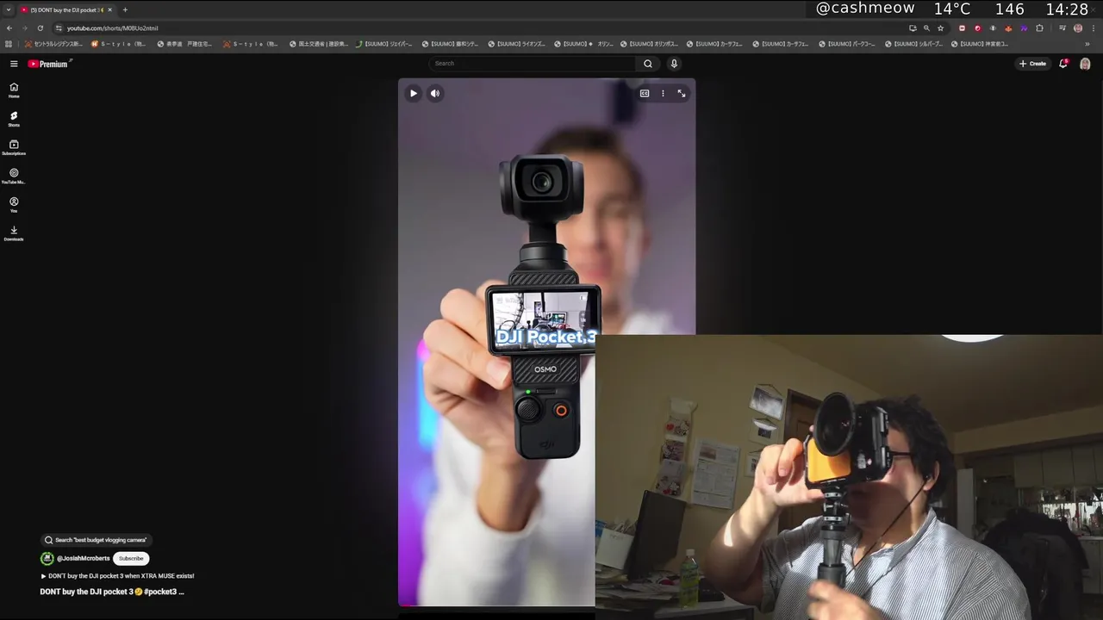Open the first bookmark 'セントラルレジデンス新...'
This screenshot has width=1103, height=620.
[53, 44]
